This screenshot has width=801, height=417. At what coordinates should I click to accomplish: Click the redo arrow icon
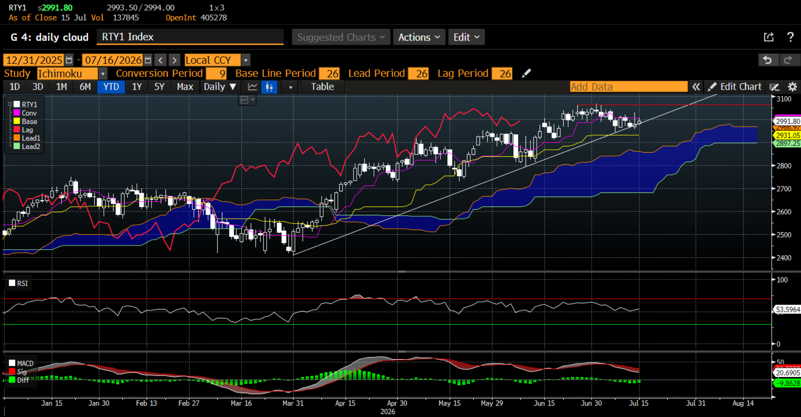tap(788, 60)
